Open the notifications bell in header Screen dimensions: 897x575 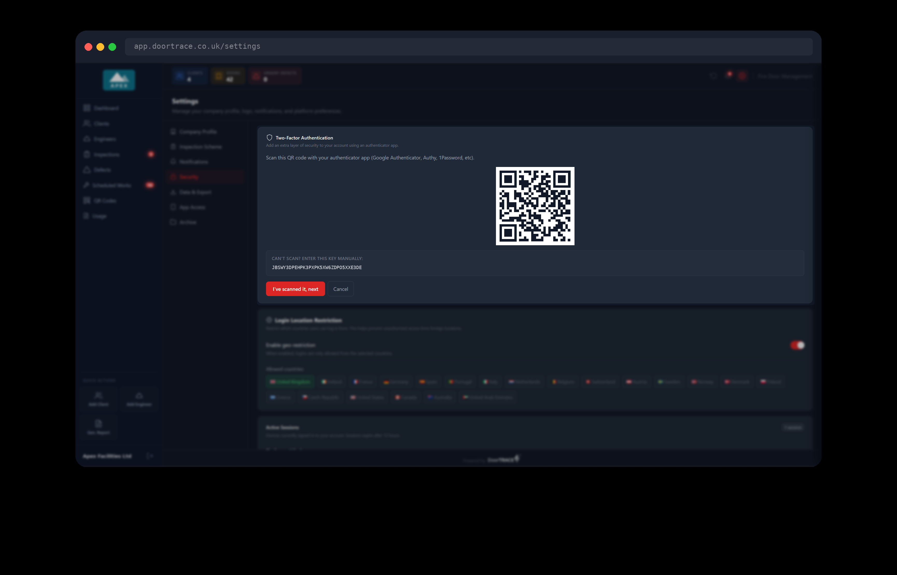[728, 75]
